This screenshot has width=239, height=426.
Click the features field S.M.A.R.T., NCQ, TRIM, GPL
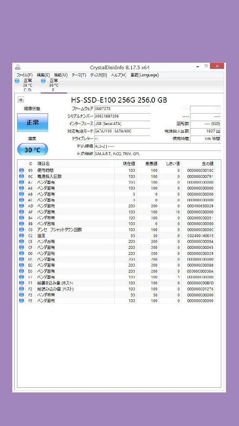point(157,153)
